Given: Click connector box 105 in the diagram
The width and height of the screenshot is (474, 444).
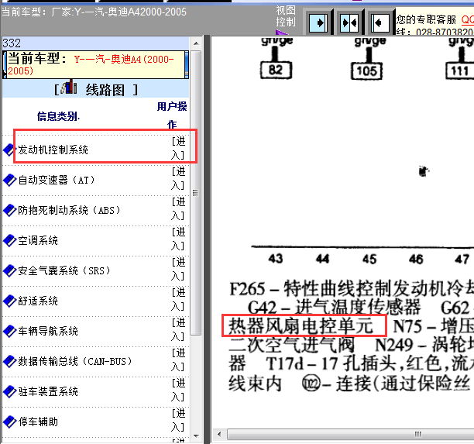Looking at the screenshot, I should pyautogui.click(x=366, y=71).
